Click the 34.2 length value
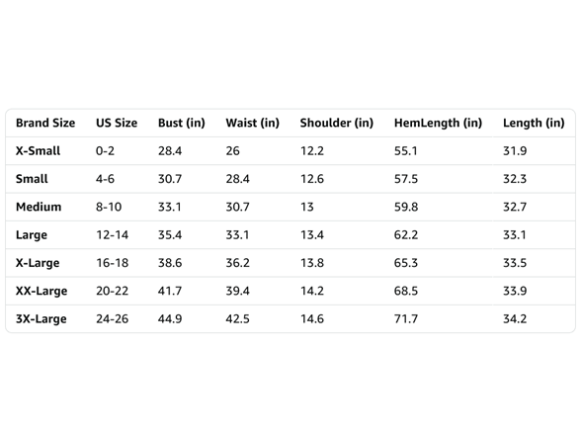The height and width of the screenshot is (436, 581). [515, 318]
